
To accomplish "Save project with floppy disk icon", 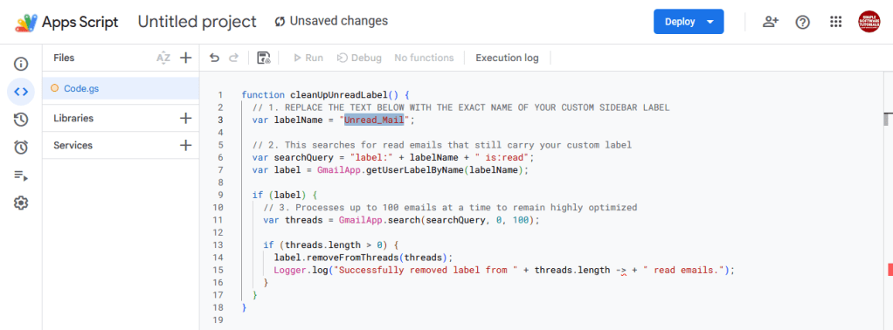I will point(264,58).
